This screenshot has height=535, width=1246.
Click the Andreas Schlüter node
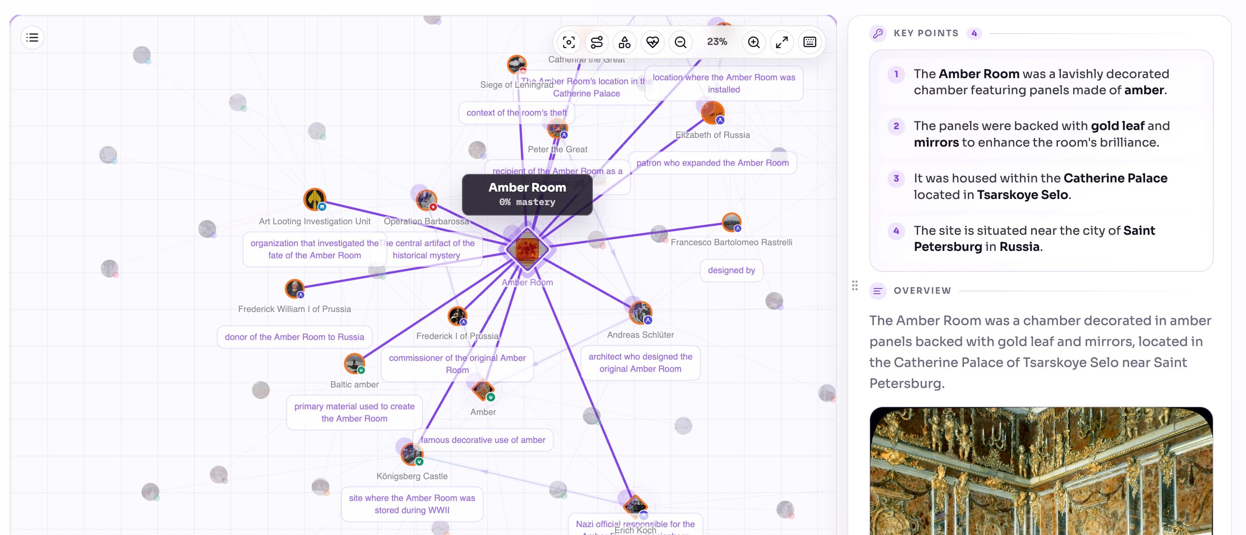tap(640, 313)
